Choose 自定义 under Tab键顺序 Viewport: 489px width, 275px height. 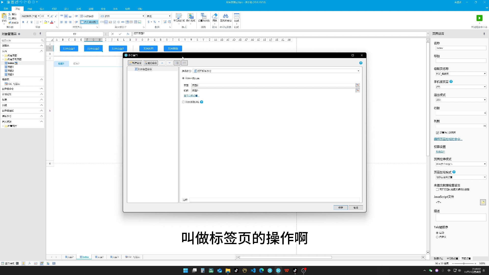tap(437, 237)
